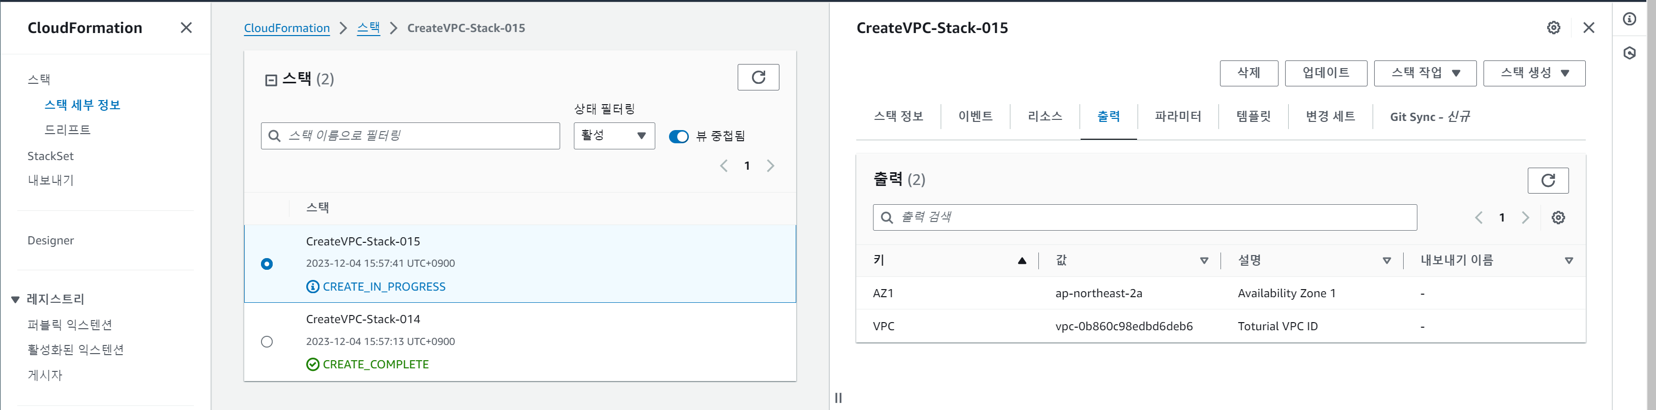Switch to the 스택 정보 tab
This screenshot has width=1656, height=410.
pos(898,116)
